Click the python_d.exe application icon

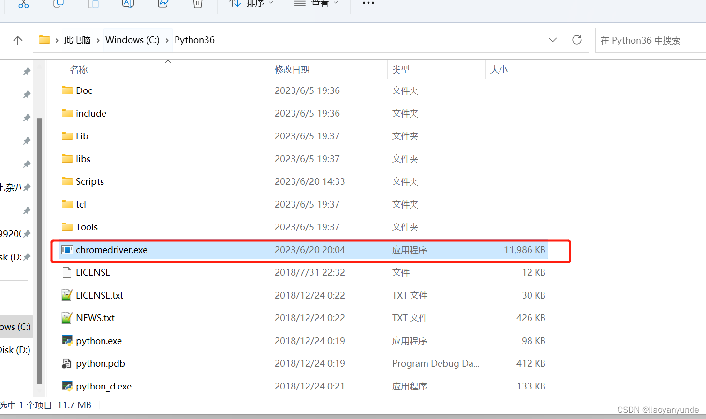click(67, 386)
